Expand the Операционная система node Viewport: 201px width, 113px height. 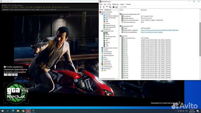100,48
